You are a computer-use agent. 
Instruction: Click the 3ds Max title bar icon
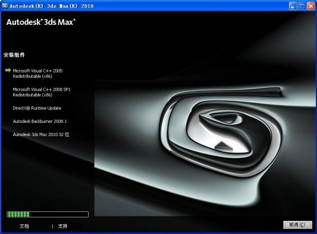pos(5,6)
